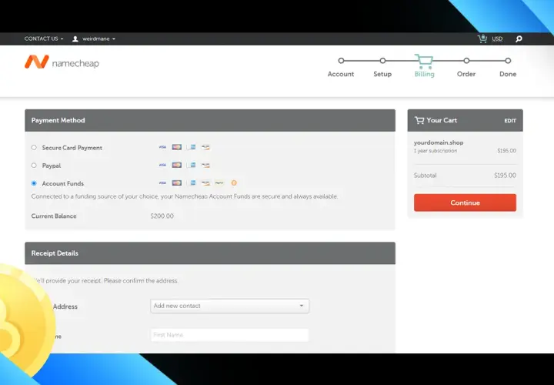Select the Account Funds radio button

pos(34,183)
